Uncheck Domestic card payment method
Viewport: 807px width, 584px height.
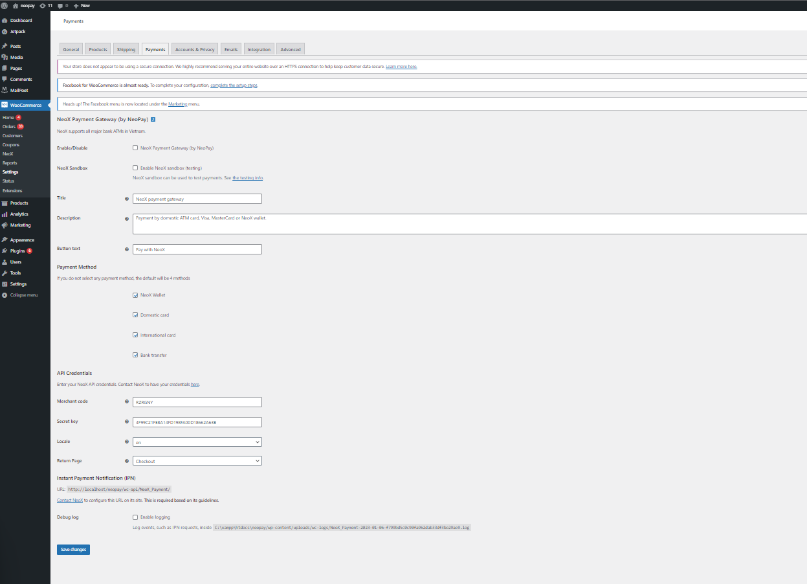point(135,315)
